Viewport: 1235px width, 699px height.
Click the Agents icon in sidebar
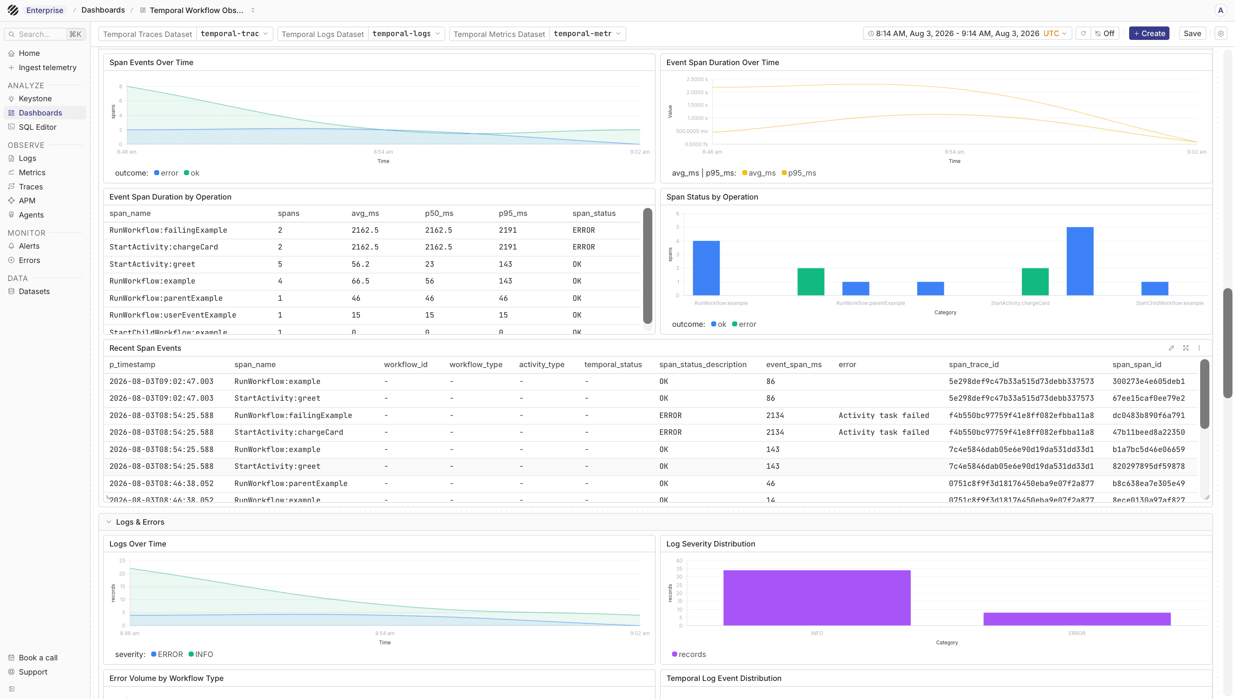click(11, 215)
